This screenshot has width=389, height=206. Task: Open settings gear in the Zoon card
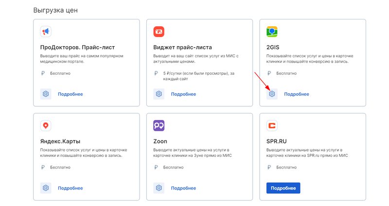tap(159, 188)
